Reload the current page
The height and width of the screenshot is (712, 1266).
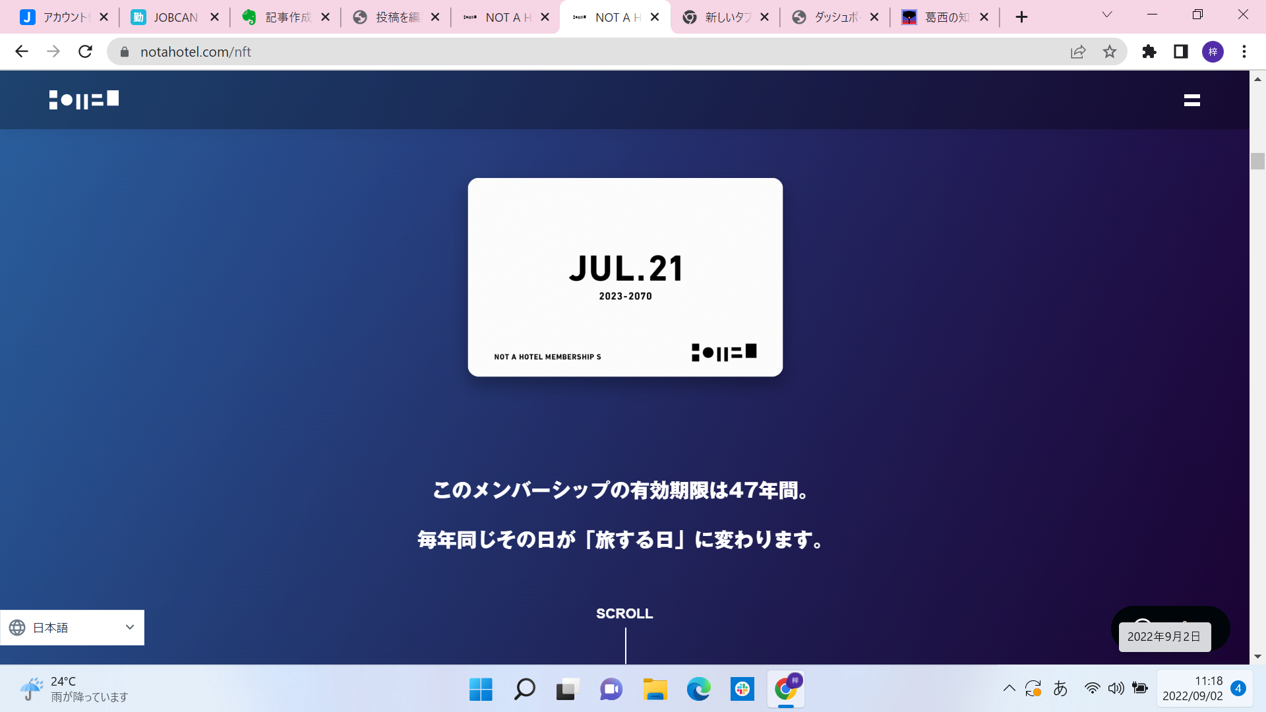click(x=85, y=51)
